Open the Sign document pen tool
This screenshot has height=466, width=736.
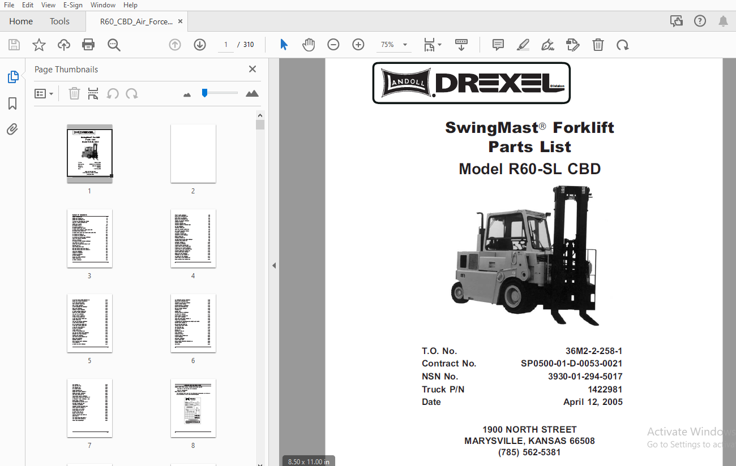pyautogui.click(x=547, y=45)
